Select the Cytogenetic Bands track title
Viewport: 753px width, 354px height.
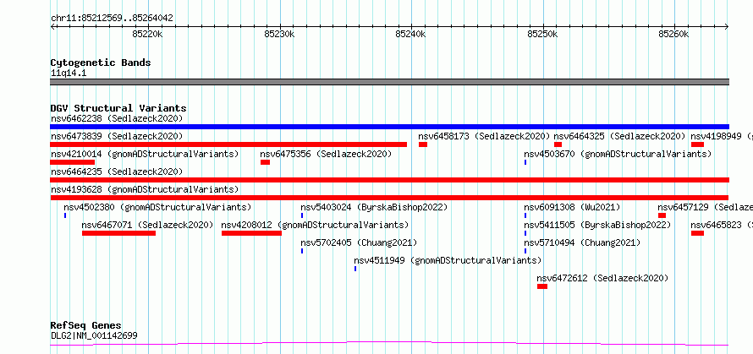[101, 63]
